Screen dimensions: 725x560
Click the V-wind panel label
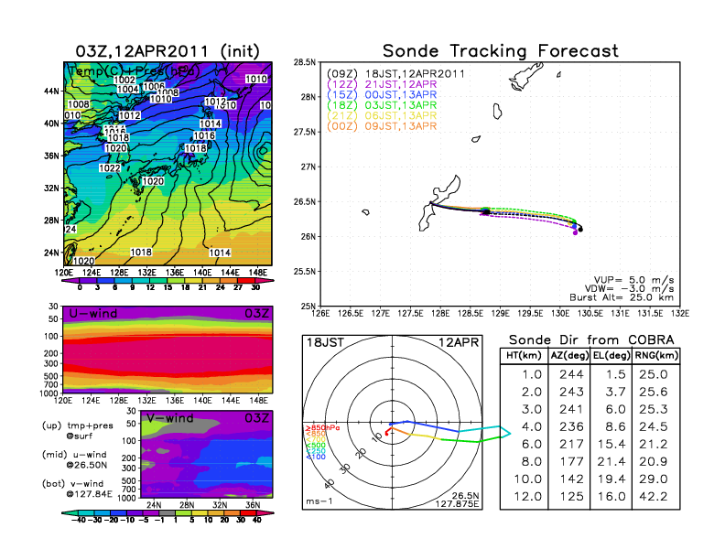174,418
